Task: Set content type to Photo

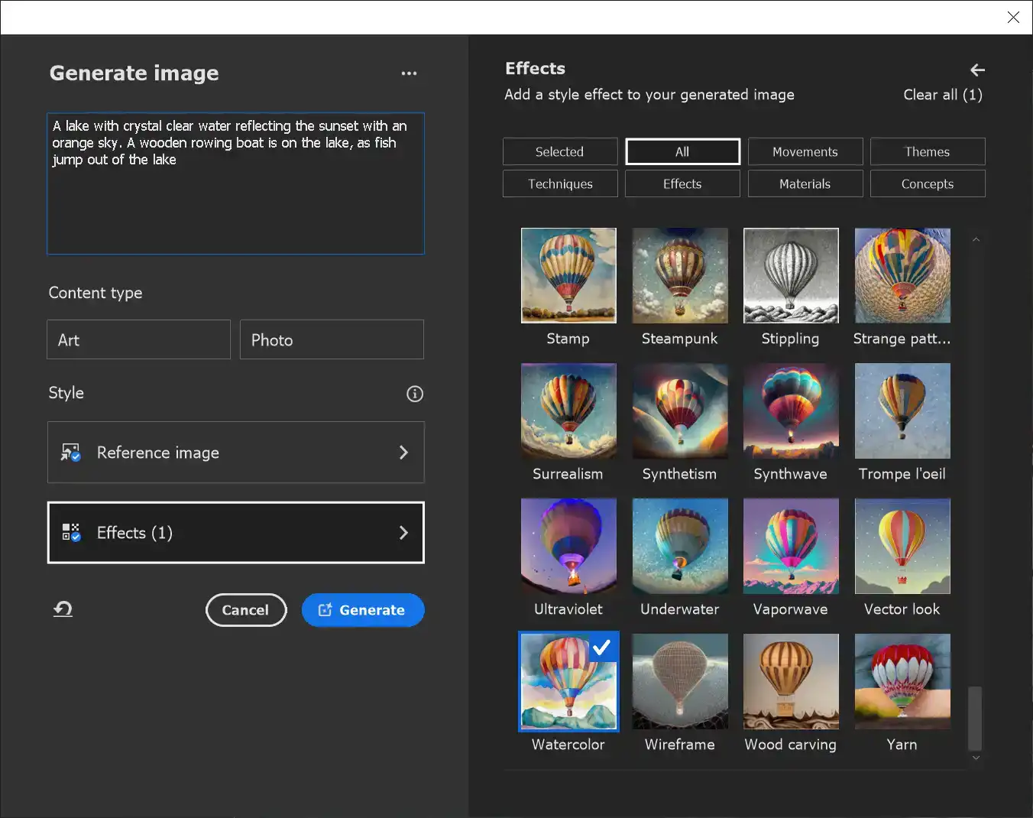Action: tap(332, 339)
